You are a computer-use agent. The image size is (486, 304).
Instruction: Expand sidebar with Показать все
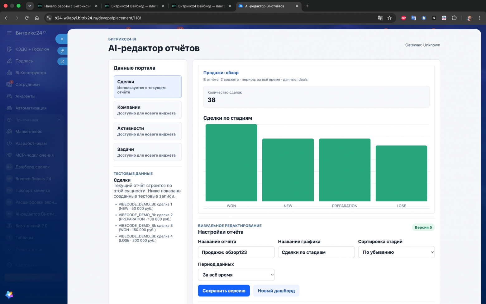coord(29,249)
